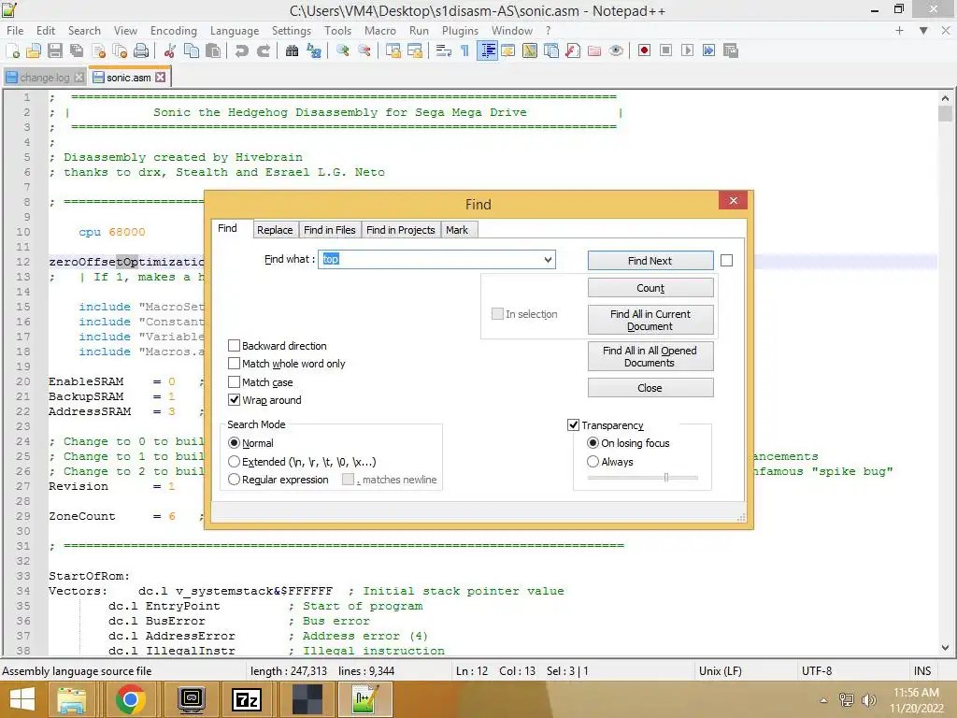Screen dimensions: 957x718
Task: Click Find All in All Opened Documents
Action: point(650,356)
